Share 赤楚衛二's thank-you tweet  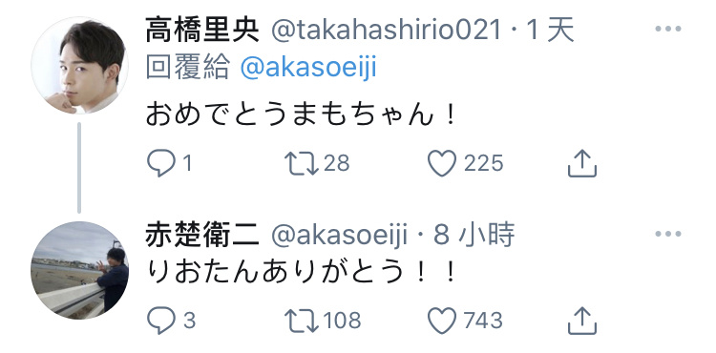coord(582,321)
